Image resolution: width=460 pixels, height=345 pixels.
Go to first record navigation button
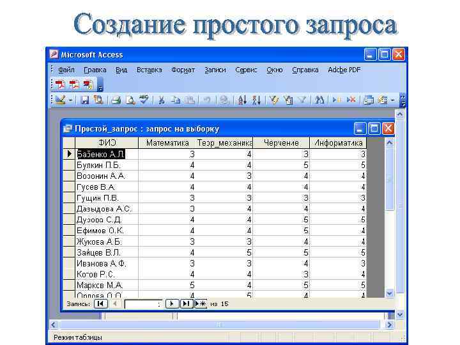[x=101, y=303]
